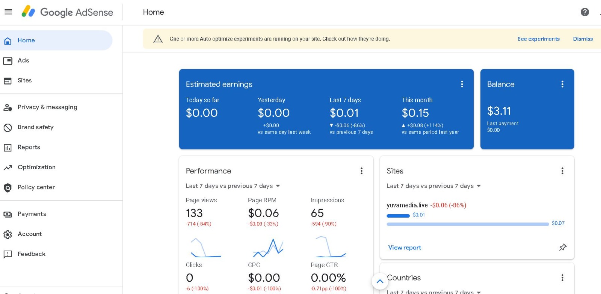This screenshot has width=601, height=294.
Task: Click the Policy center shield icon
Action: [x=8, y=188]
